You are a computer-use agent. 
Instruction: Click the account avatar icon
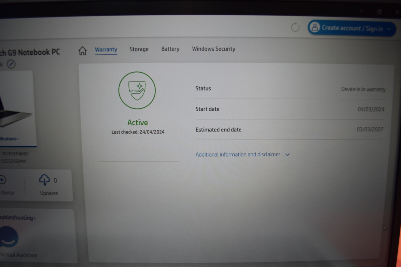(314, 27)
